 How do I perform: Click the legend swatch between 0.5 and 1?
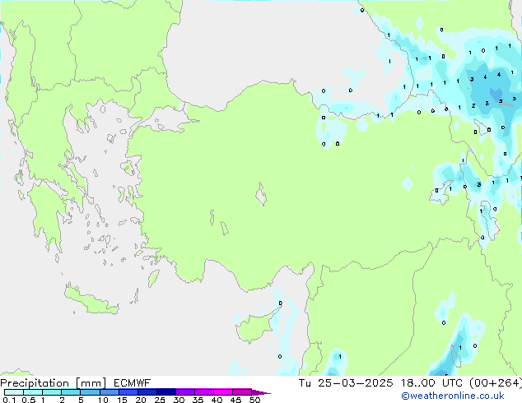[x=33, y=392]
